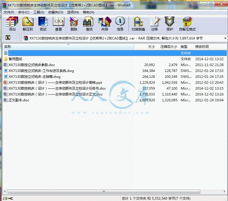Click the Word icon of 任务书.doc file
The height and width of the screenshot is (201, 228).
point(6,88)
